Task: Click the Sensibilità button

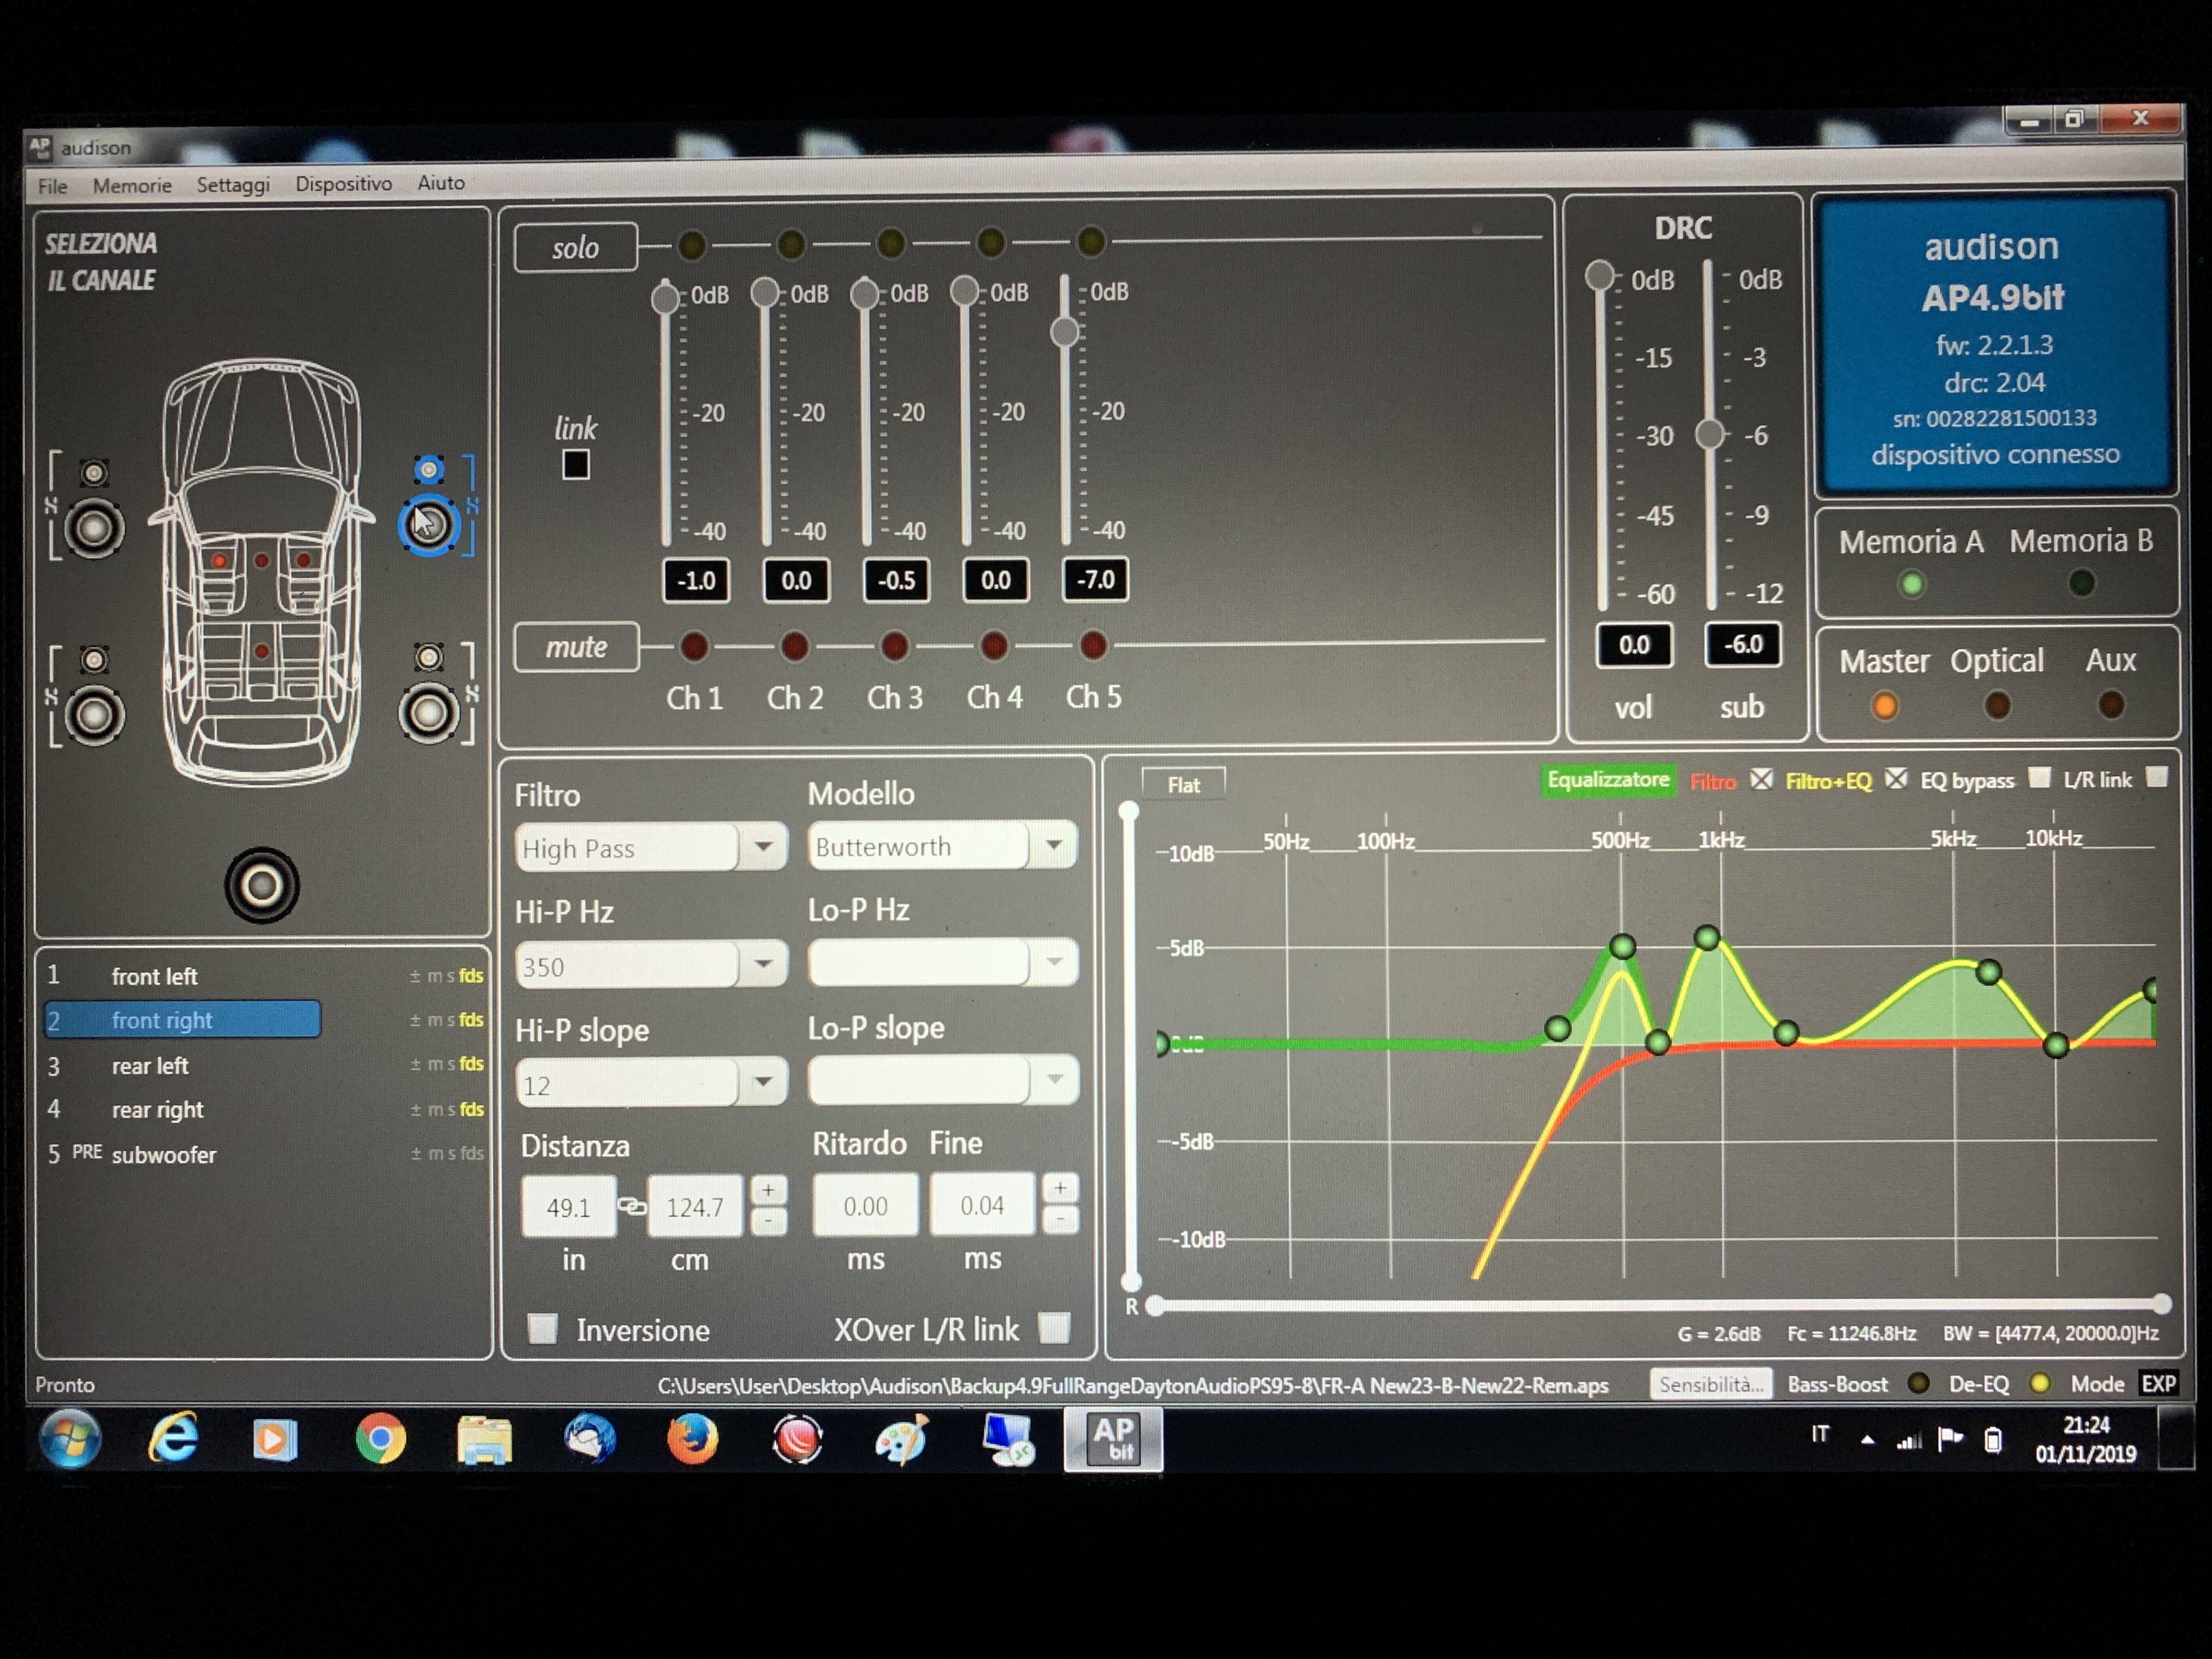Action: [x=1710, y=1384]
